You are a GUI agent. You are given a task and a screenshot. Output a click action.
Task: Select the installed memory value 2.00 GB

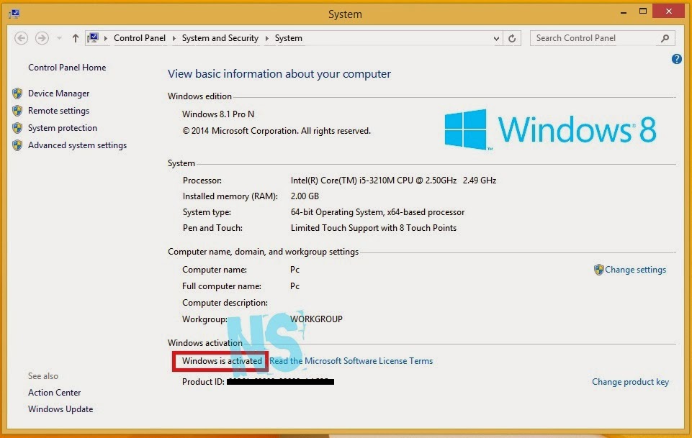click(305, 196)
